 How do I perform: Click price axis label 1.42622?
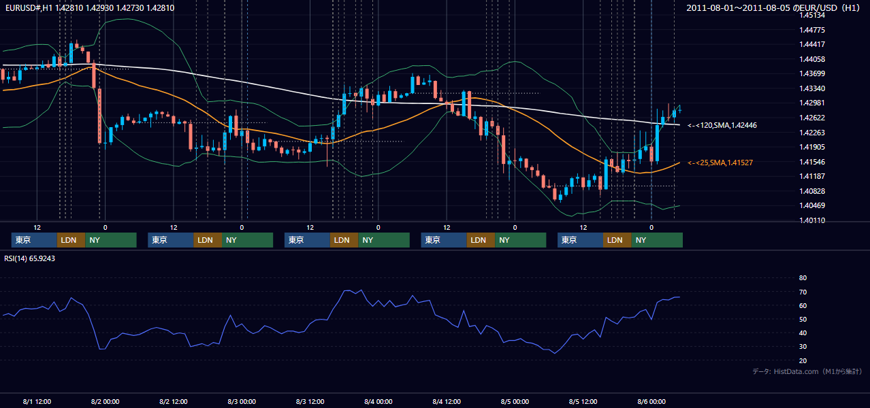(x=811, y=118)
